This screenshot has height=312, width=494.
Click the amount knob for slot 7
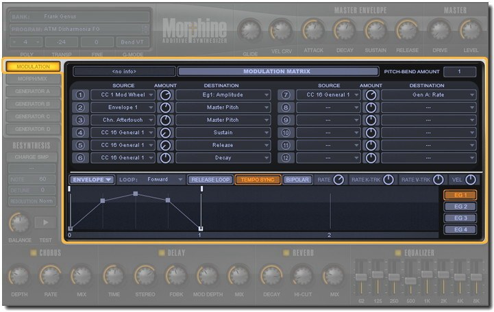point(371,95)
